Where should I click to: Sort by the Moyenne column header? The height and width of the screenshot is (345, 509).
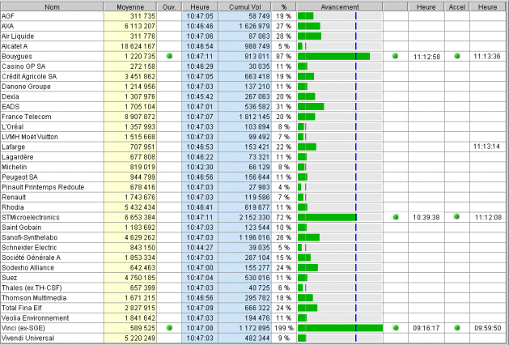coord(130,6)
